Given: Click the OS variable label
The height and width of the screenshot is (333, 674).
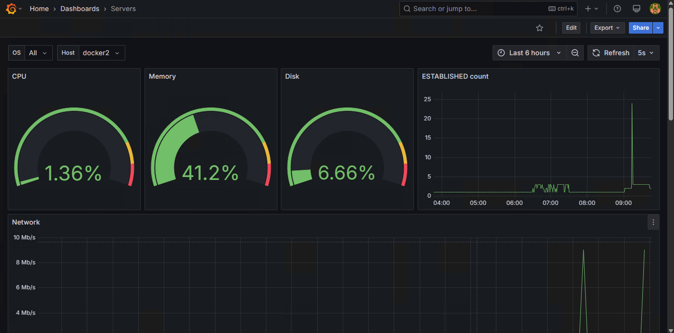Looking at the screenshot, I should pos(17,53).
